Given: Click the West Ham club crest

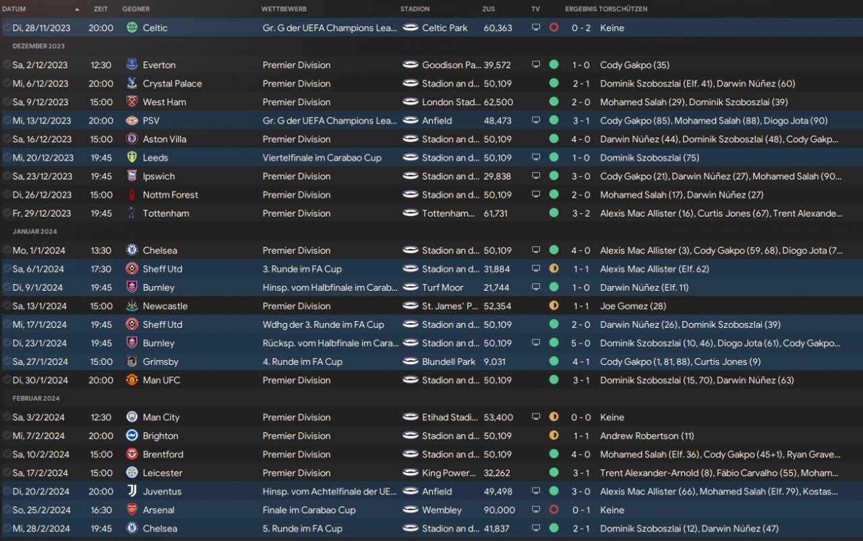Looking at the screenshot, I should (131, 102).
